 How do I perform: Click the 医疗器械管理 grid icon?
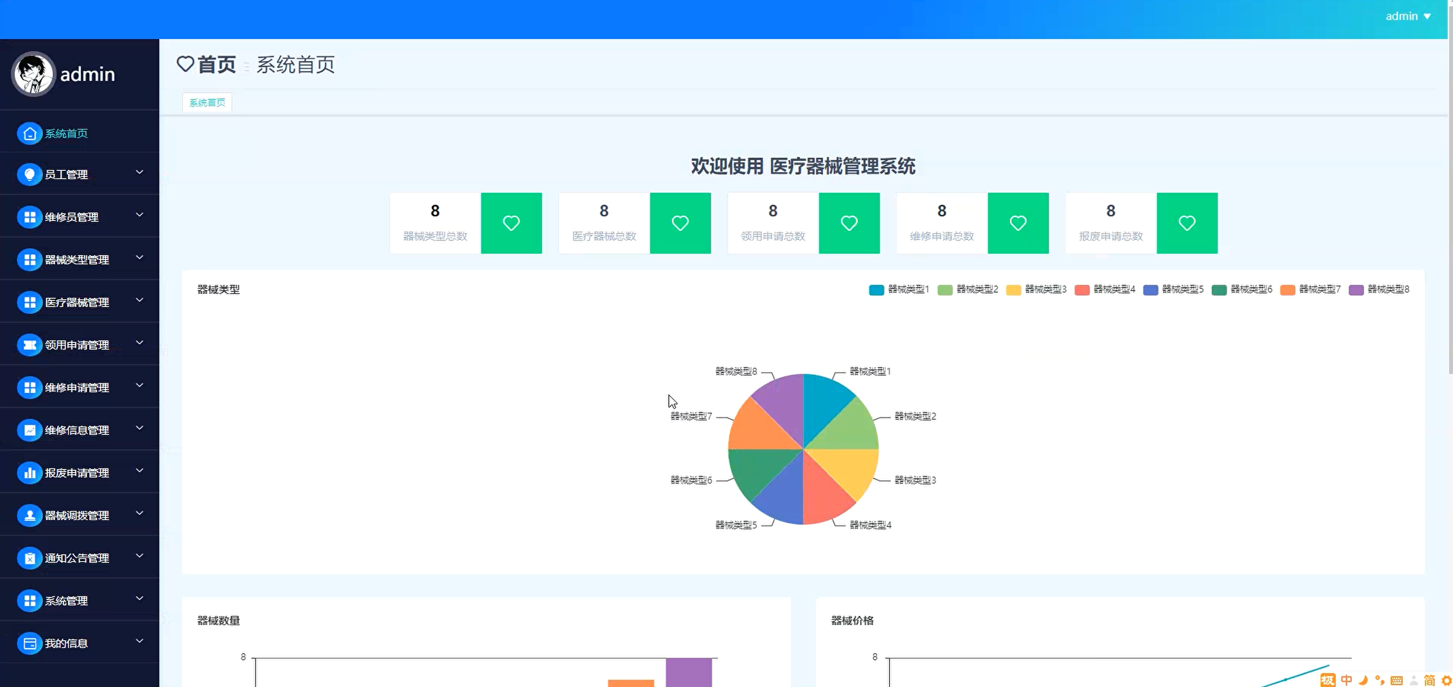click(x=30, y=302)
